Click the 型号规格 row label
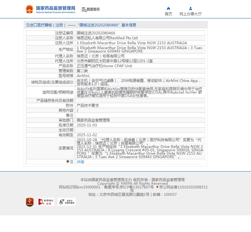Screen dimensions: 251x232 [66, 76]
